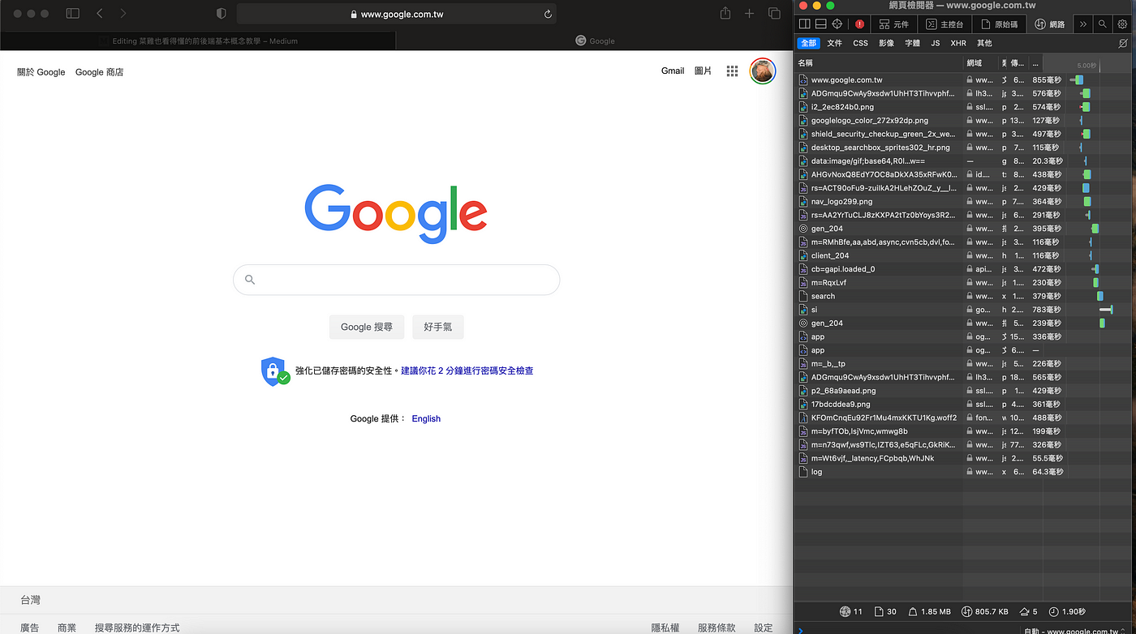Viewport: 1136px width, 634px height.
Task: Dock the inspector to the bottom
Action: point(820,24)
